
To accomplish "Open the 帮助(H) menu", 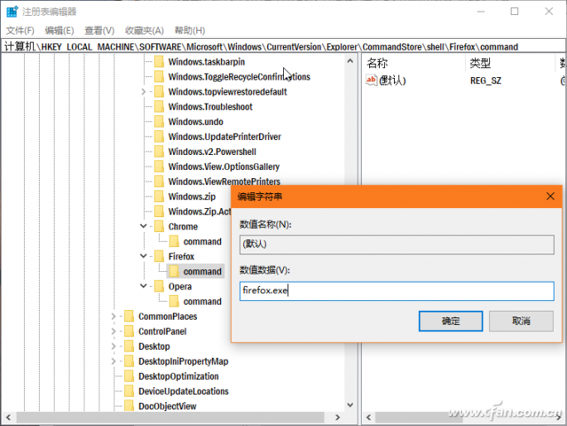I will point(190,31).
